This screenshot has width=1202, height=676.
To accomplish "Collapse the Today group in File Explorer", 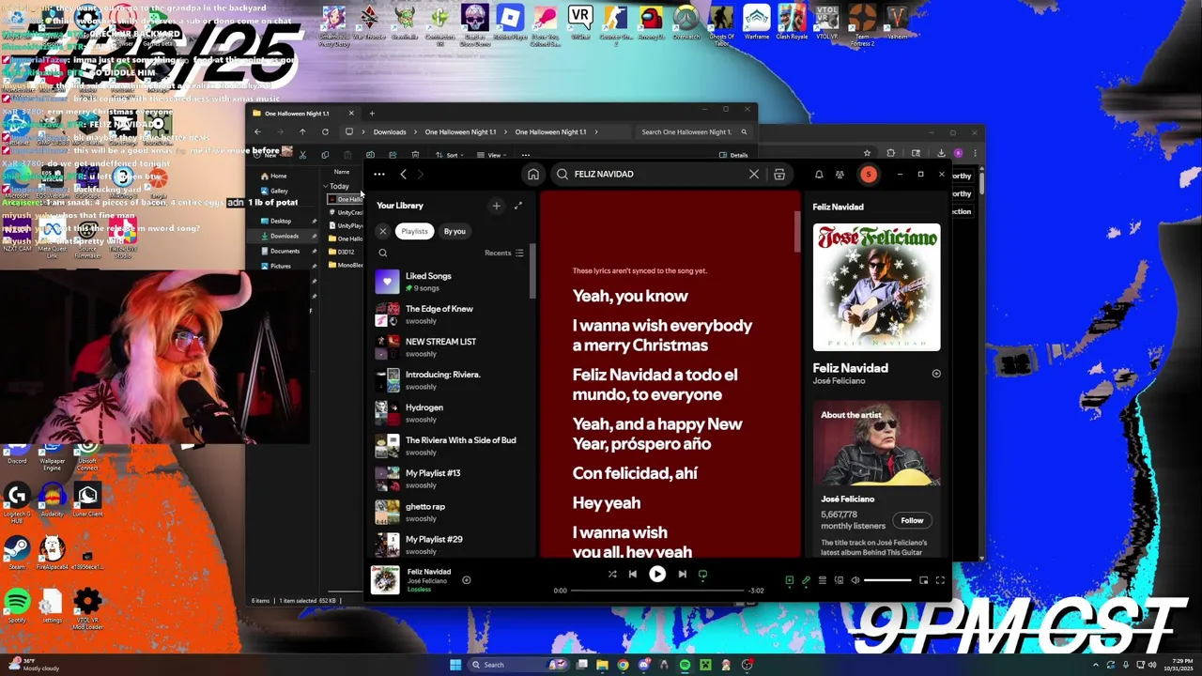I will point(327,186).
